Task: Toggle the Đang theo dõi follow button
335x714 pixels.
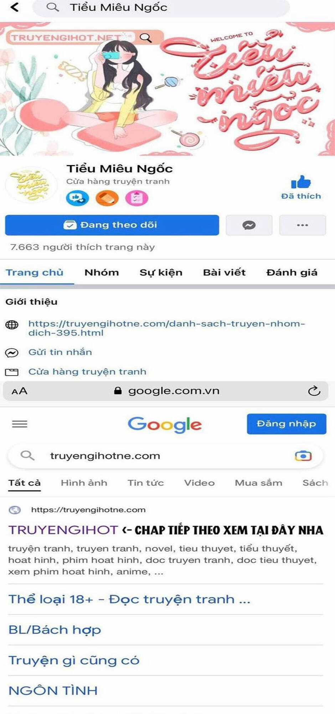Action: pyautogui.click(x=112, y=225)
